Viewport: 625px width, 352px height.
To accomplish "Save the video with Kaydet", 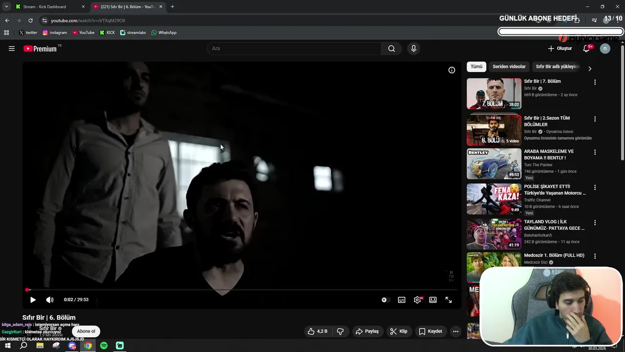I will point(431,331).
